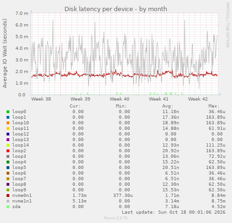Click nvme0n1's max value 8.84m
This screenshot has height=223, width=232.
pos(218,196)
